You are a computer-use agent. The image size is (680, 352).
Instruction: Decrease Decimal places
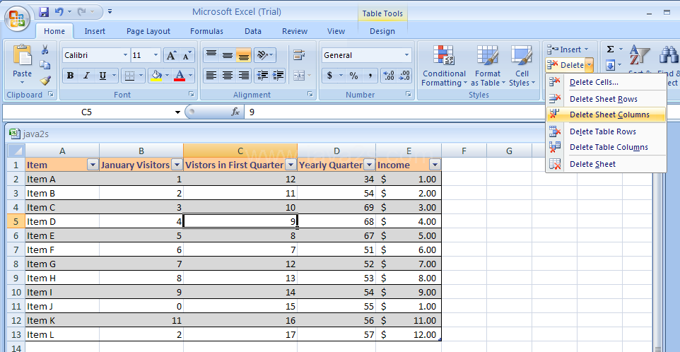404,76
